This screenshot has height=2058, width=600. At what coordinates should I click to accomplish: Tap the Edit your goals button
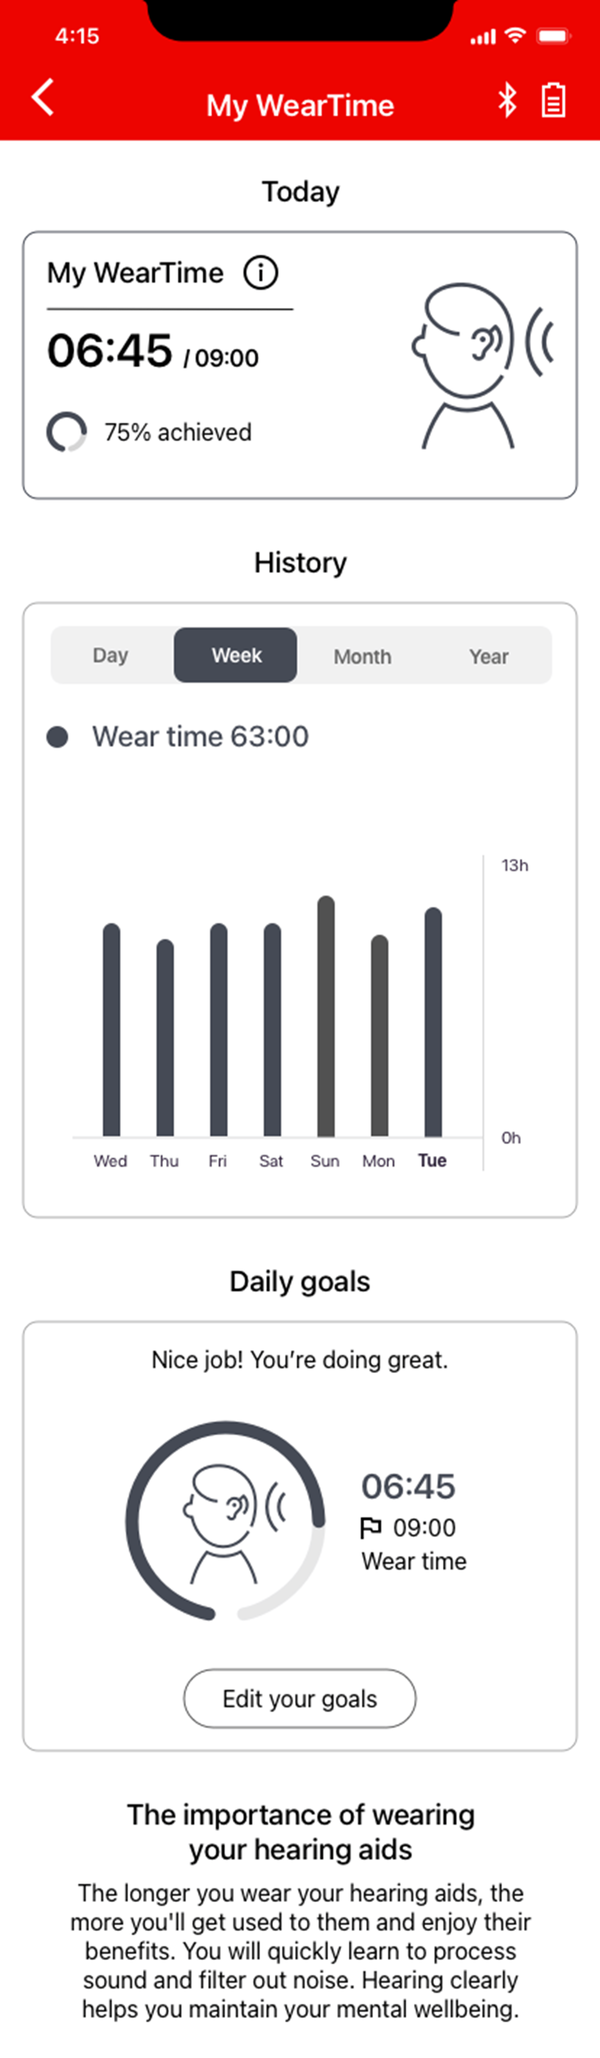(x=300, y=1699)
